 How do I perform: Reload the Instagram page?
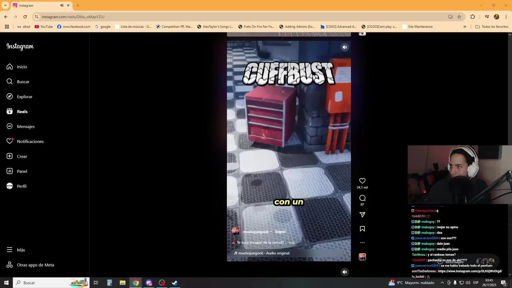[25, 17]
